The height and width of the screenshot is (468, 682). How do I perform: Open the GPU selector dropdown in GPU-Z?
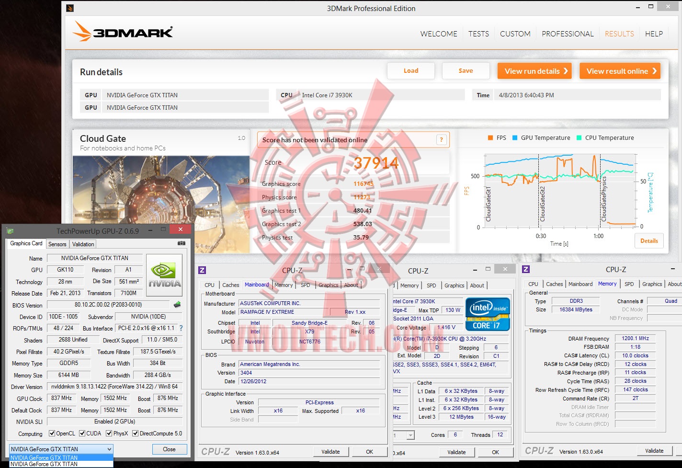tap(61, 449)
